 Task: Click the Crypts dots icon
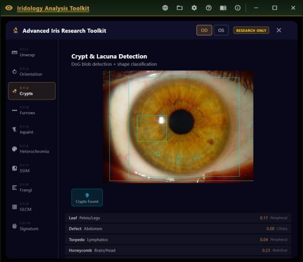14,91
